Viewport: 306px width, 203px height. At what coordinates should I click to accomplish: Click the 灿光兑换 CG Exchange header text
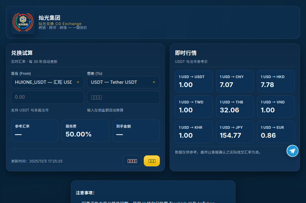click(x=59, y=24)
